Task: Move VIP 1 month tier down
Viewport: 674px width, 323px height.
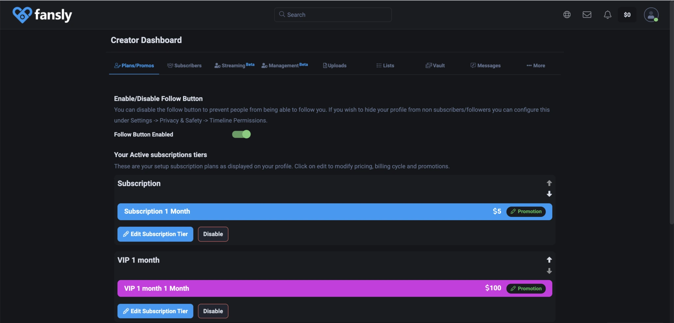Action: point(549,271)
